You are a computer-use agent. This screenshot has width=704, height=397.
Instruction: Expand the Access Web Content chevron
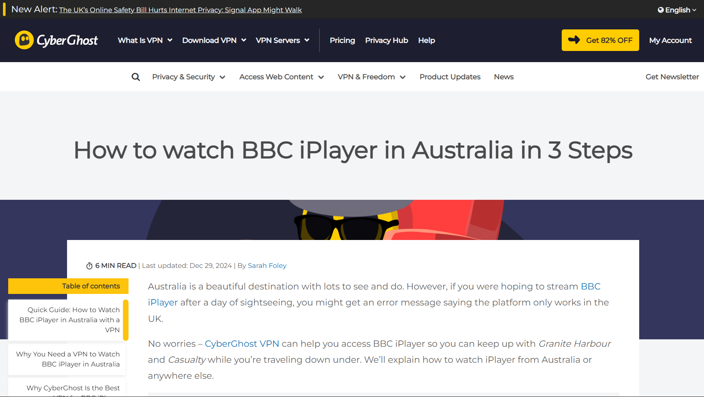[x=321, y=77]
